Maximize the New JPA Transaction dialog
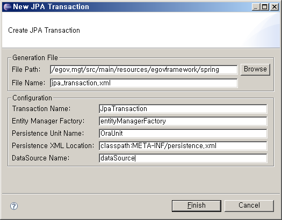The height and width of the screenshot is (220, 282). click(265, 7)
